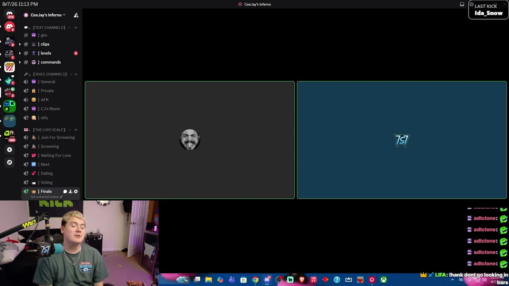Create channel in TEXT CHANNELS category
Image resolution: width=509 pixels, height=286 pixels.
coord(76,27)
